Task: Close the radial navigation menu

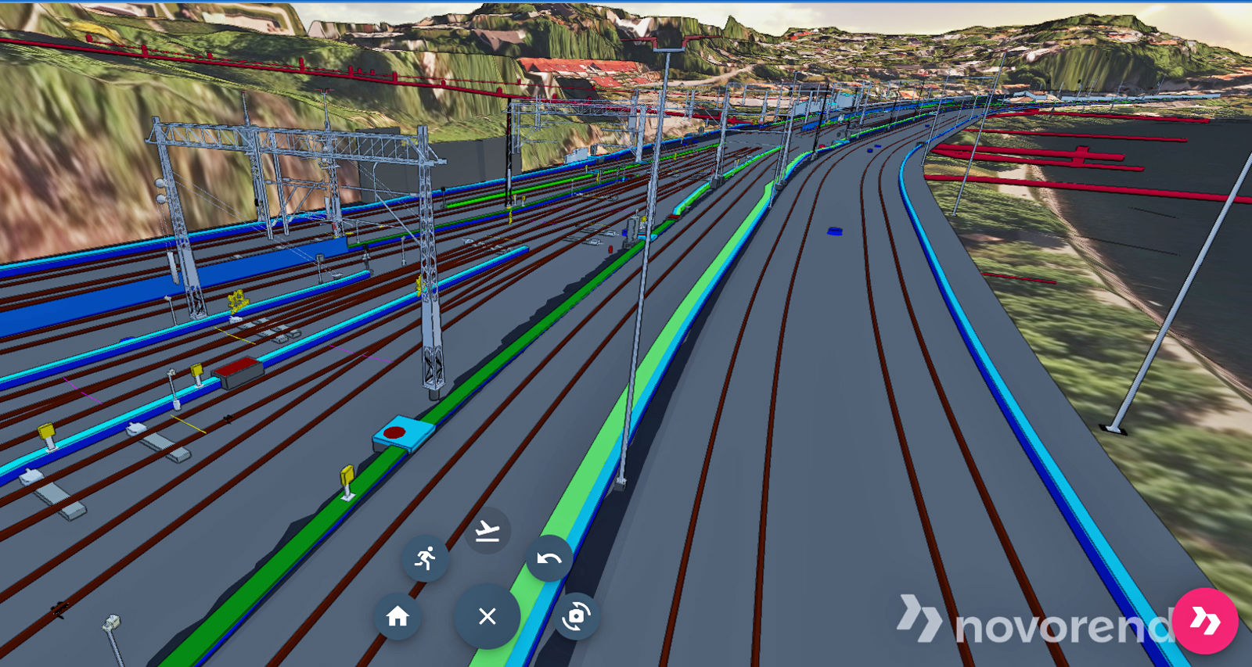Action: pos(487,617)
